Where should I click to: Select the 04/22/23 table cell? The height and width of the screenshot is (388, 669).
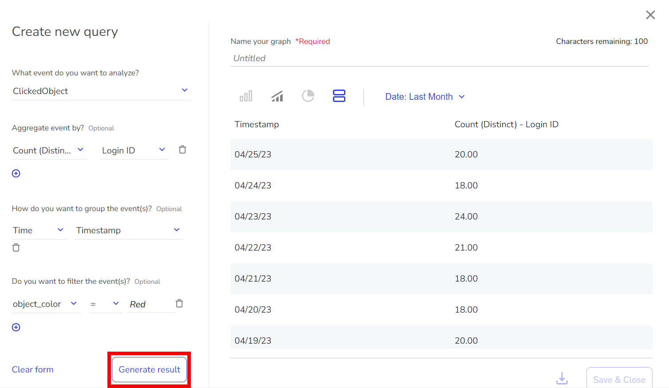[253, 247]
